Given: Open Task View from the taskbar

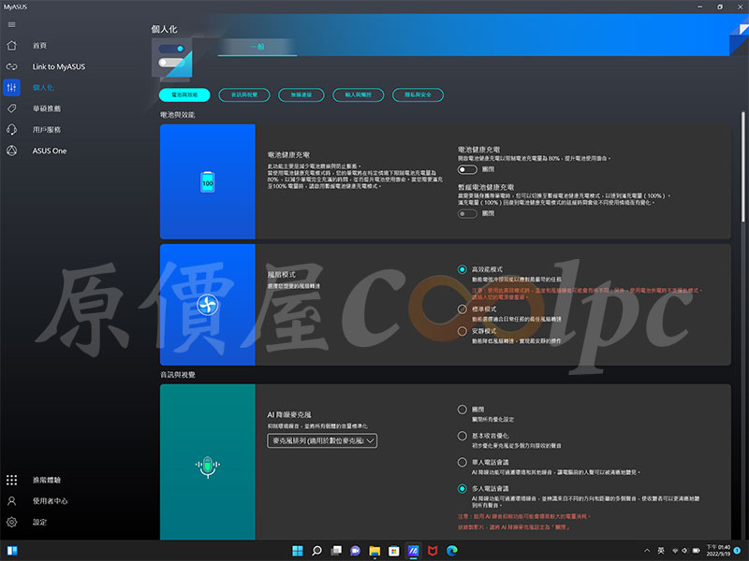Looking at the screenshot, I should [336, 551].
